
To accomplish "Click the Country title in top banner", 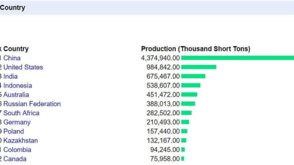I will click(x=12, y=8).
